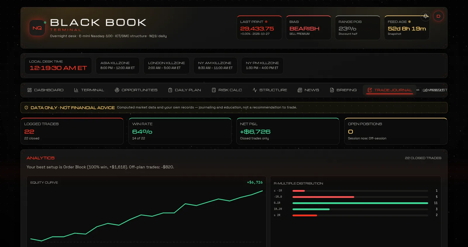Select the NY PM Killzone card
This screenshot has width=468, height=247.
pos(262,65)
